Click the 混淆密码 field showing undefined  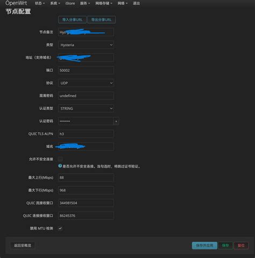click(86, 96)
